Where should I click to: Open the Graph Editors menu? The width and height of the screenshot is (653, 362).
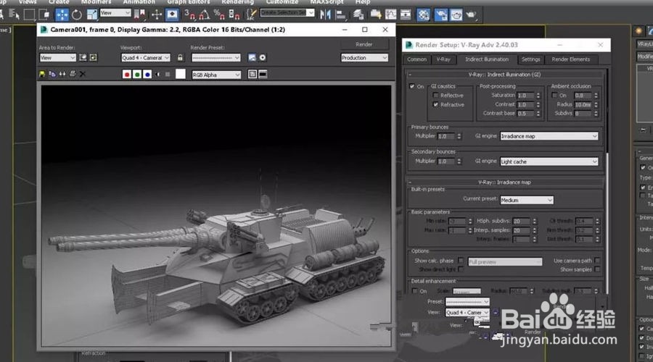click(x=188, y=2)
